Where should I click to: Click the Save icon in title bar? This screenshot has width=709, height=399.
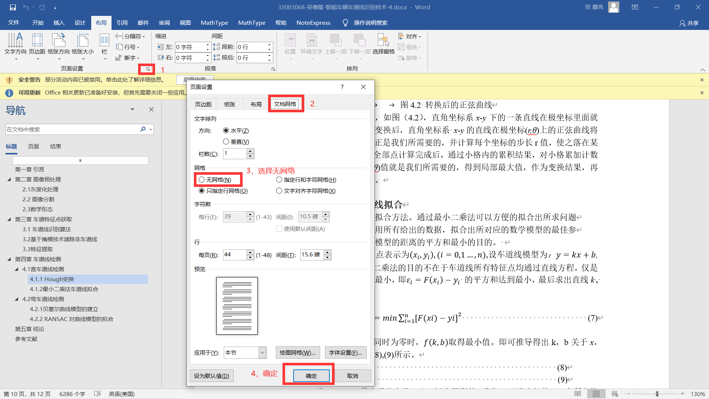13,7
